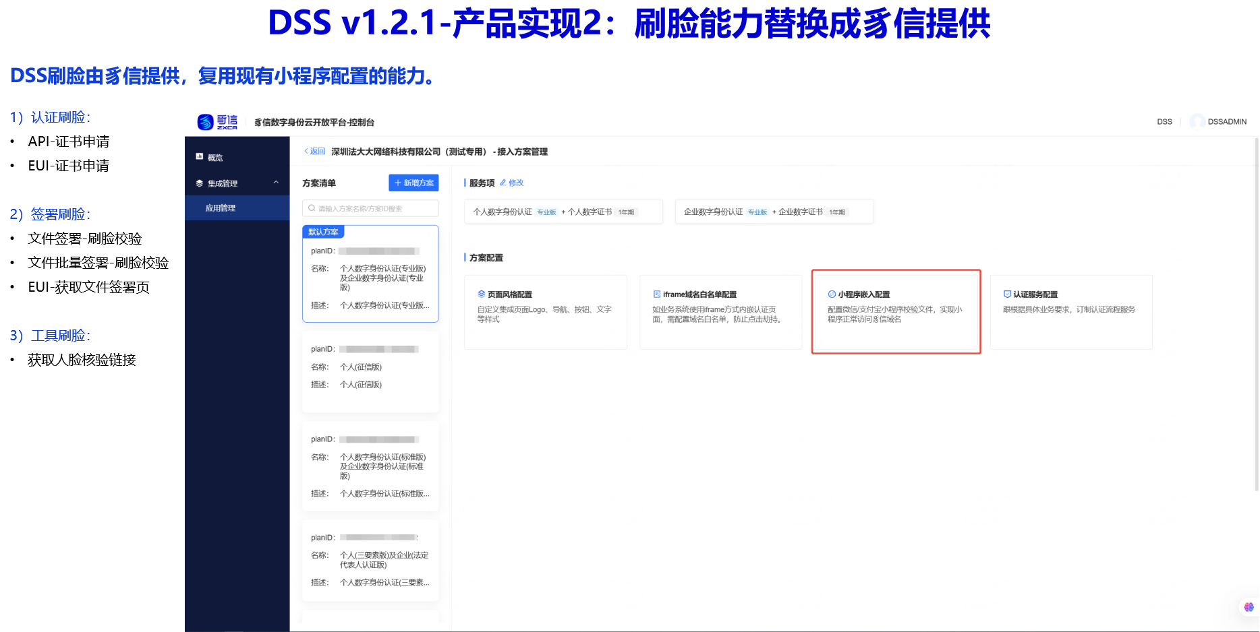The height and width of the screenshot is (632, 1260).
Task: Open the 页面风格配置 card
Action: [x=546, y=312]
